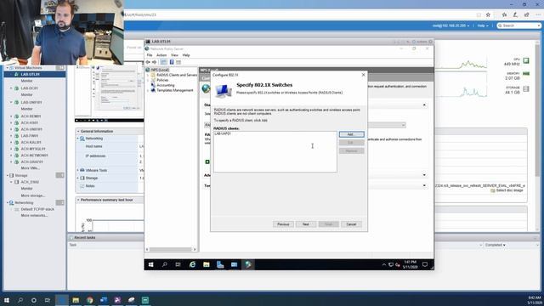Open the host Windows Start menu
The height and width of the screenshot is (306, 544).
click(7, 300)
